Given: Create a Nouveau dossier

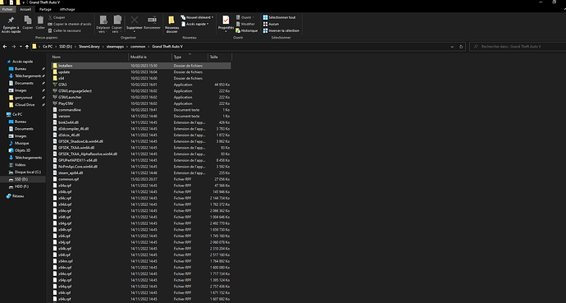Looking at the screenshot, I should 171,25.
